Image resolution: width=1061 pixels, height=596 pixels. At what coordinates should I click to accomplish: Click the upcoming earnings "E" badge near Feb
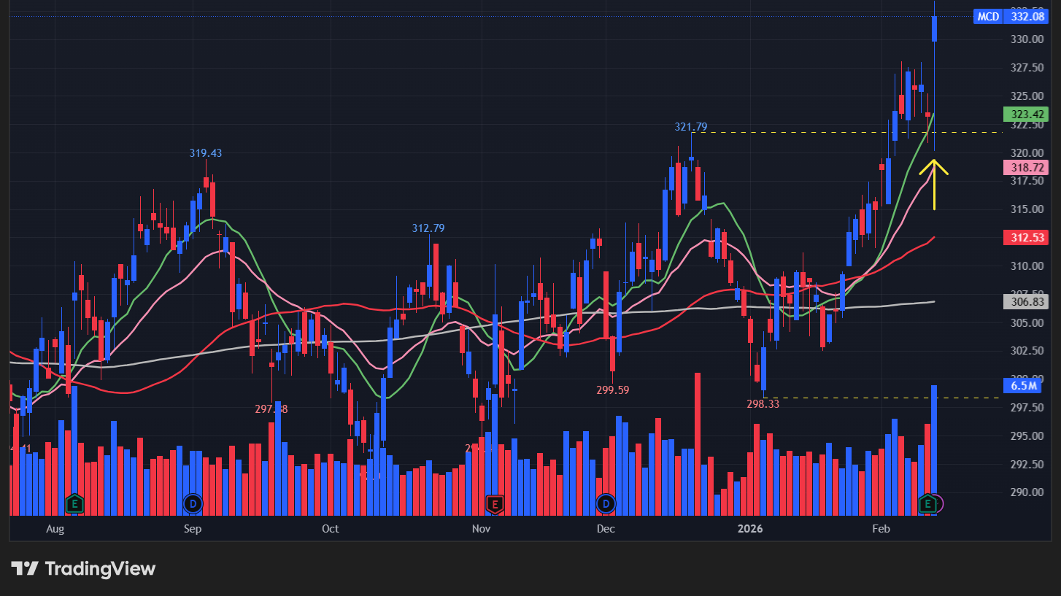point(927,503)
